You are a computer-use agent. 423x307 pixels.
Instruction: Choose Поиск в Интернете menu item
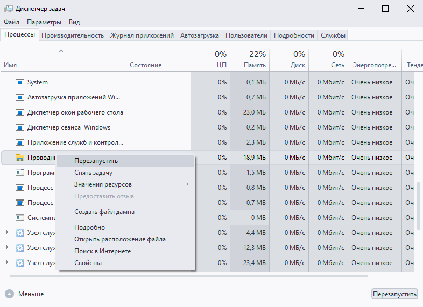pyautogui.click(x=125, y=251)
